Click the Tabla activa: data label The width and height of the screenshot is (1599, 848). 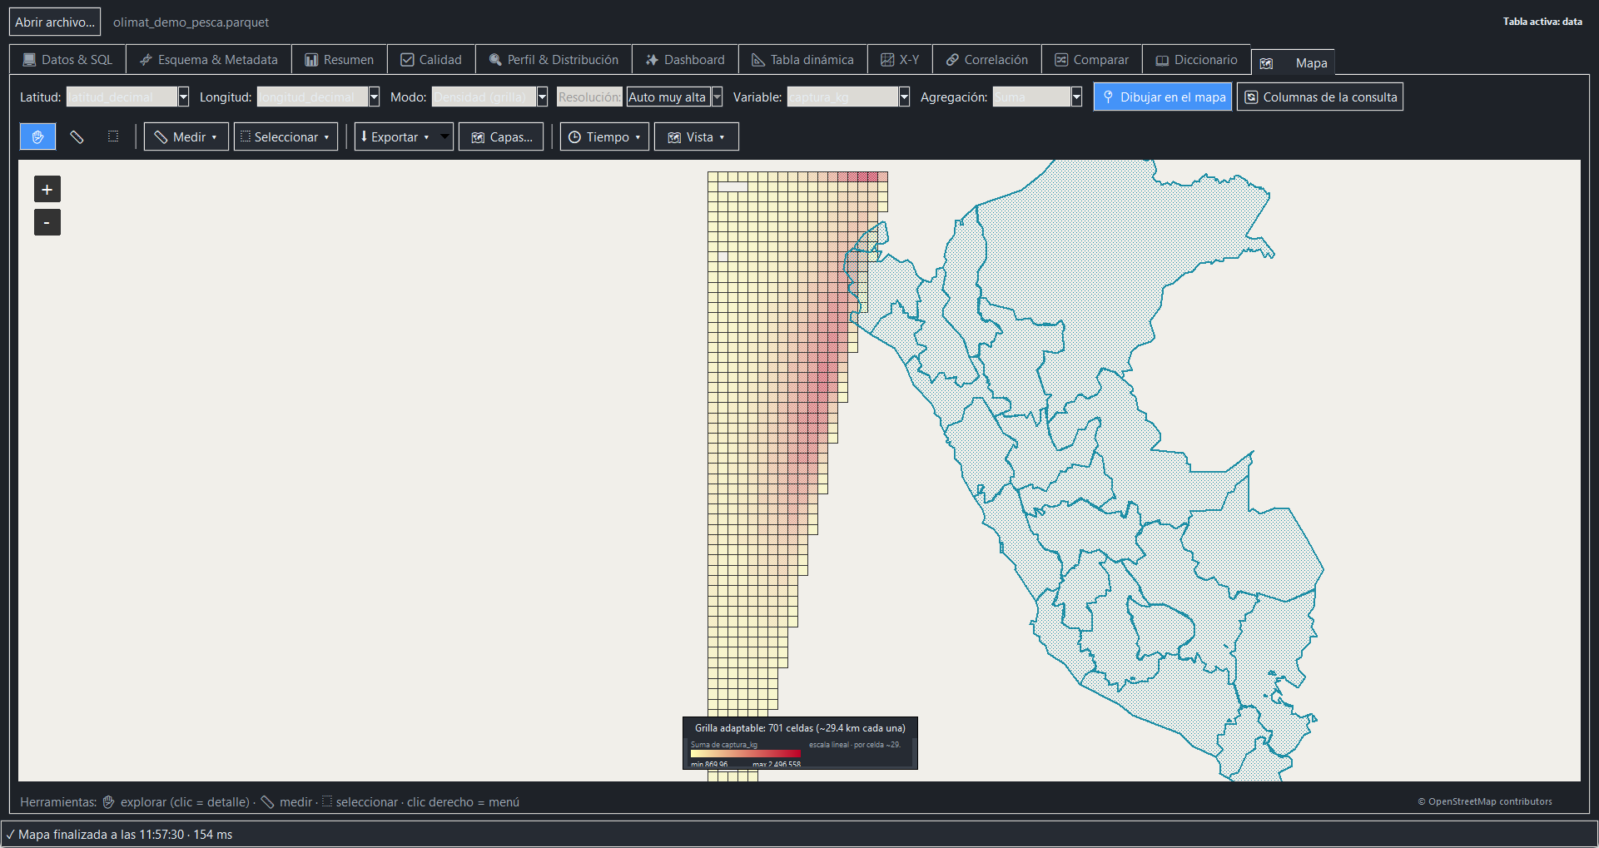[1542, 22]
